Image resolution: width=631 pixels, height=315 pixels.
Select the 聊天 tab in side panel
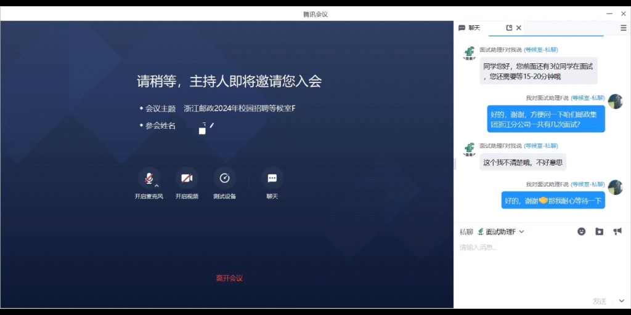(470, 28)
